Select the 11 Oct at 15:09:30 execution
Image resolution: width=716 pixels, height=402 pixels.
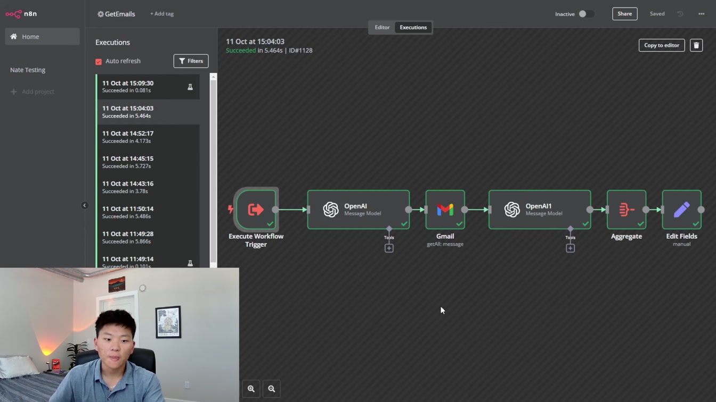pyautogui.click(x=148, y=87)
